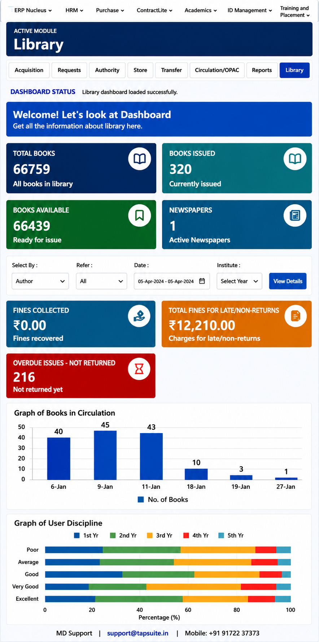
Task: Select the active Library tab
Action: tap(294, 70)
